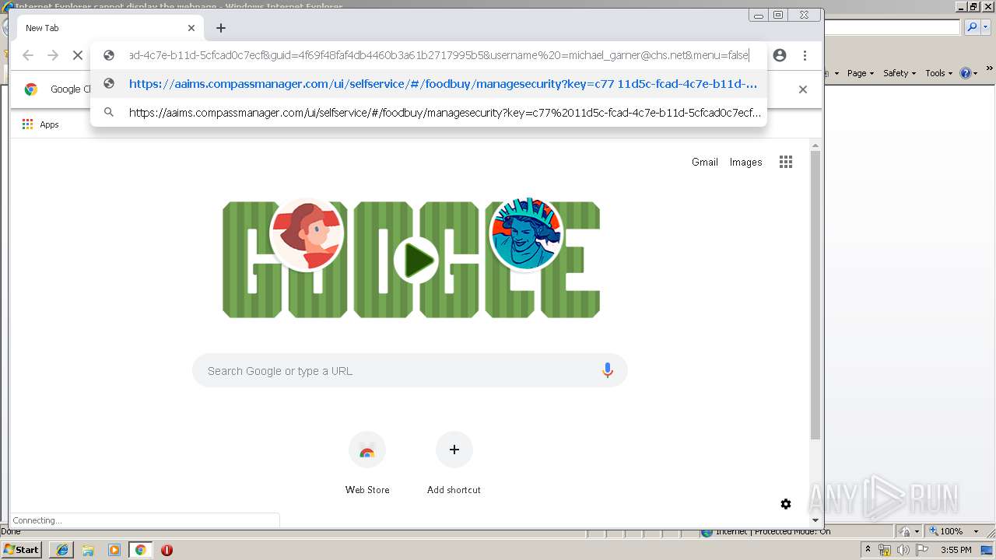The image size is (996, 560).
Task: Click the volume speaker tray icon
Action: click(903, 550)
